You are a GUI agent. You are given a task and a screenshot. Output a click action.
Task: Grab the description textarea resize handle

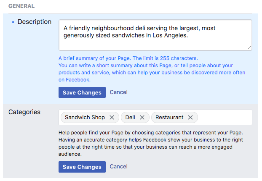(x=249, y=47)
